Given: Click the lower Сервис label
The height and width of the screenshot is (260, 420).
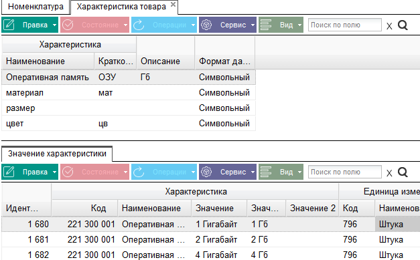Looking at the screenshot, I should point(233,172).
